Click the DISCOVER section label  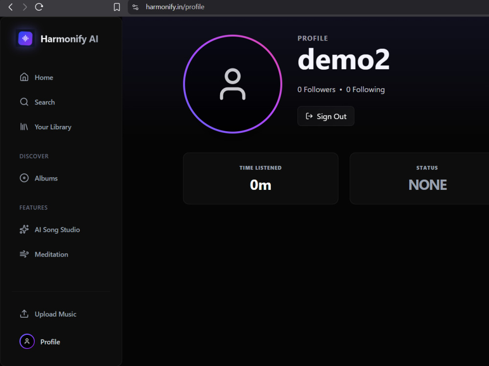point(34,156)
